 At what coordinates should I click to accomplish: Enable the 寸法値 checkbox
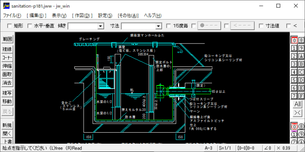(x=261, y=26)
